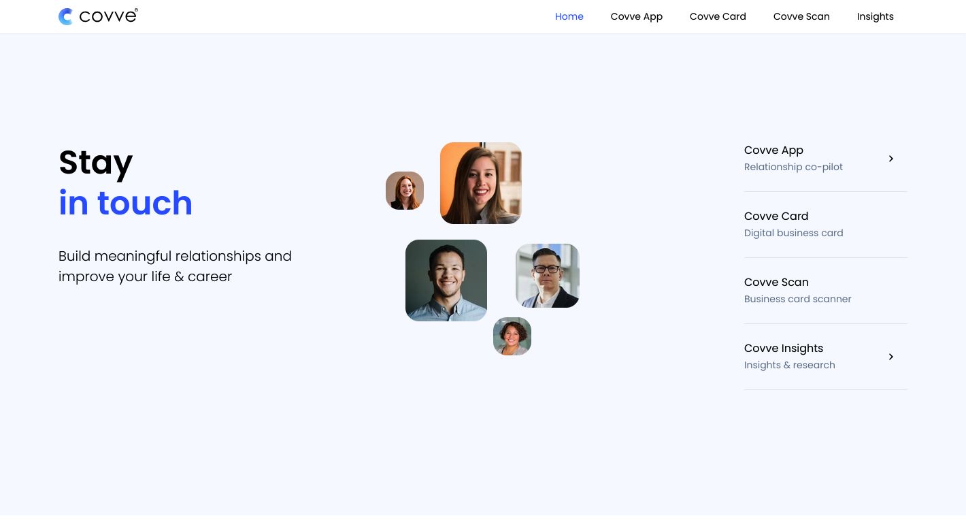This screenshot has height=531, width=966.
Task: Click 'Build meaningful relationships and' tagline text
Action: 175,256
